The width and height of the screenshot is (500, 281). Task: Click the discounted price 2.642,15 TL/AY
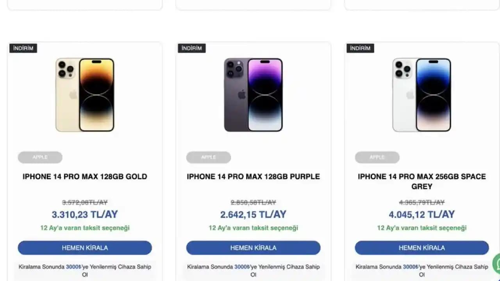click(x=253, y=214)
